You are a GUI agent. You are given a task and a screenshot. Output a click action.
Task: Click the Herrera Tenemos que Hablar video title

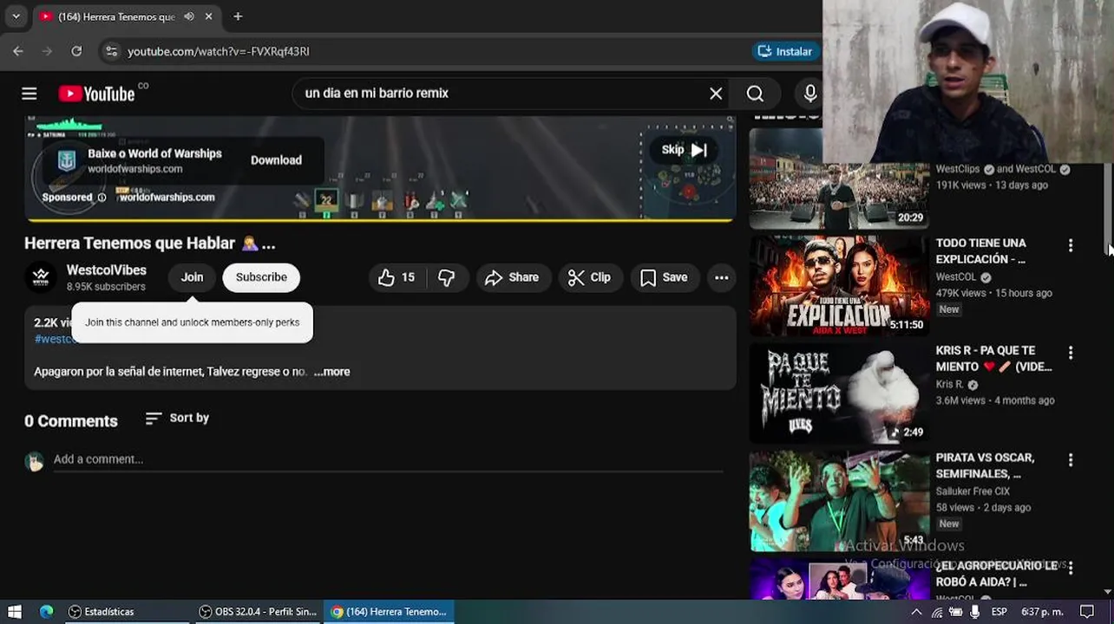click(x=149, y=244)
